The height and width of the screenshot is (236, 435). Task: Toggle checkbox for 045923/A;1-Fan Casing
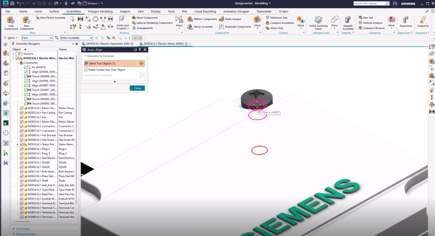point(22,112)
